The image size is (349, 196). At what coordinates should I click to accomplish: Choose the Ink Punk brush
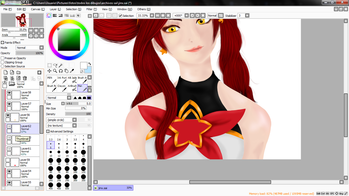click(62, 80)
